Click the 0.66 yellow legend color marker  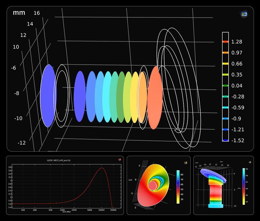(225, 64)
